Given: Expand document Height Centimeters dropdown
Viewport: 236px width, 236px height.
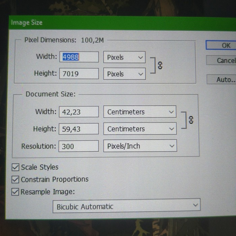Looking at the screenshot, I should point(140,129).
